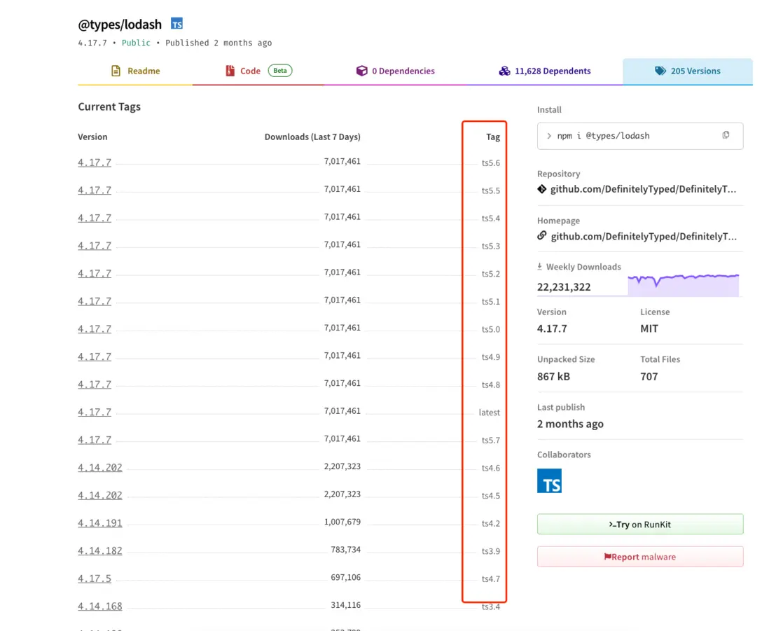Open the 11,628 Dependents tab

tap(544, 71)
